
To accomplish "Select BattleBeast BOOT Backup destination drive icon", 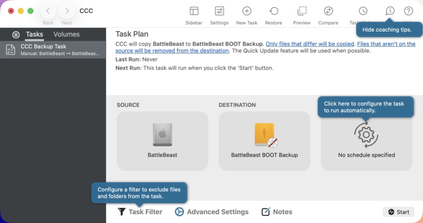I will click(x=266, y=135).
